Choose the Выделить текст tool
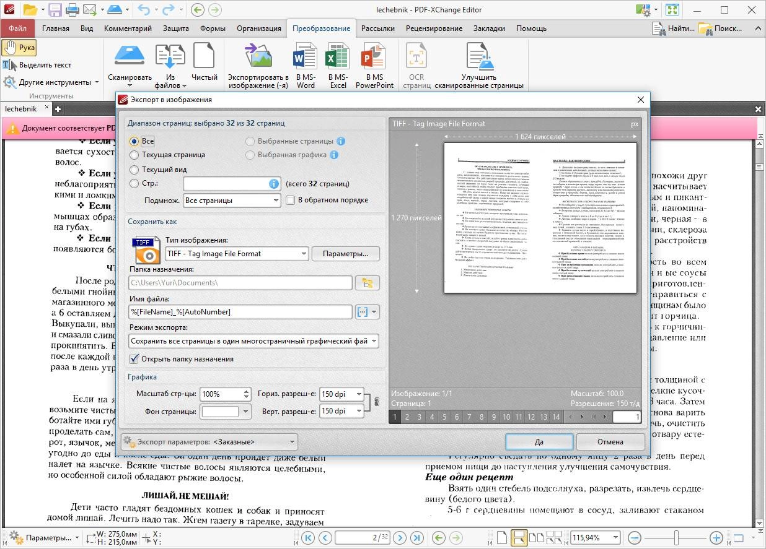The height and width of the screenshot is (549, 766). pyautogui.click(x=37, y=65)
